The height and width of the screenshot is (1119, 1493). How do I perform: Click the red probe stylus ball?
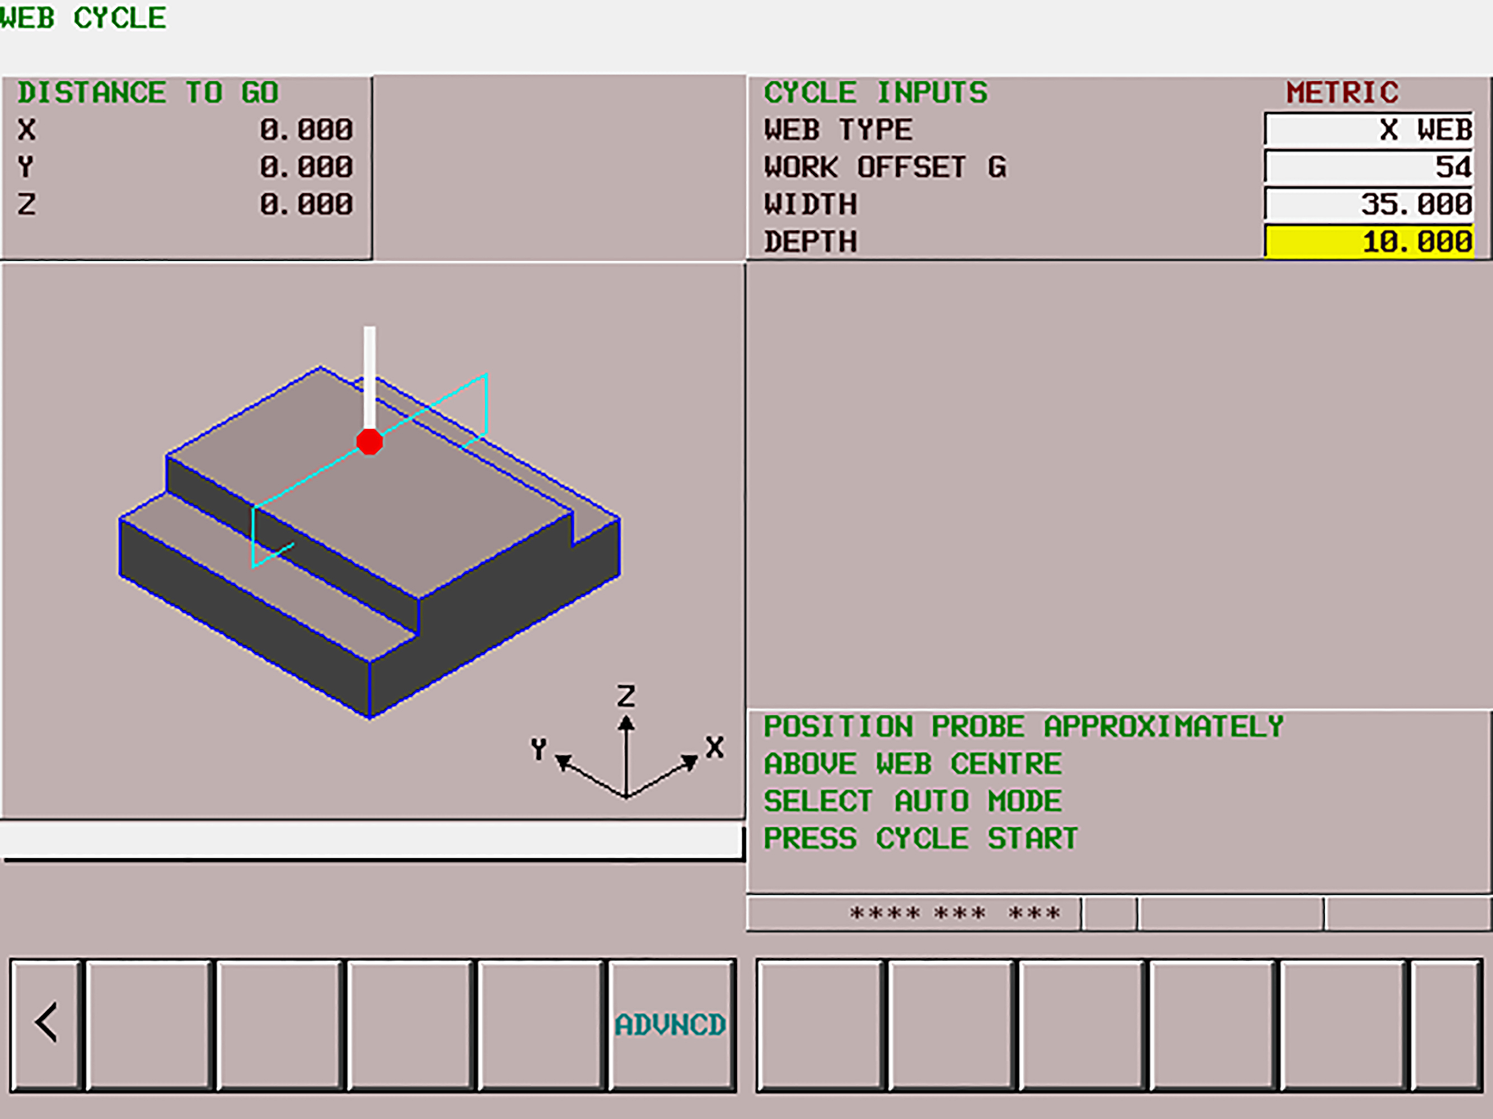coord(369,442)
